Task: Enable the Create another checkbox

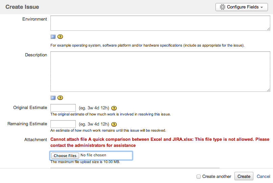Action: 199,177
